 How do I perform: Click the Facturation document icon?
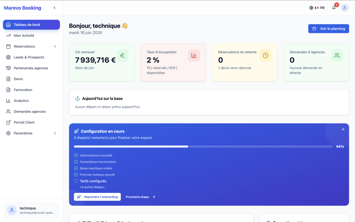point(8,90)
